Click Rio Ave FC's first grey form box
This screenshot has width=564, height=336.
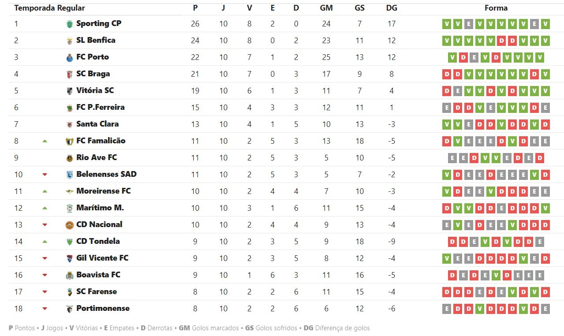452,158
